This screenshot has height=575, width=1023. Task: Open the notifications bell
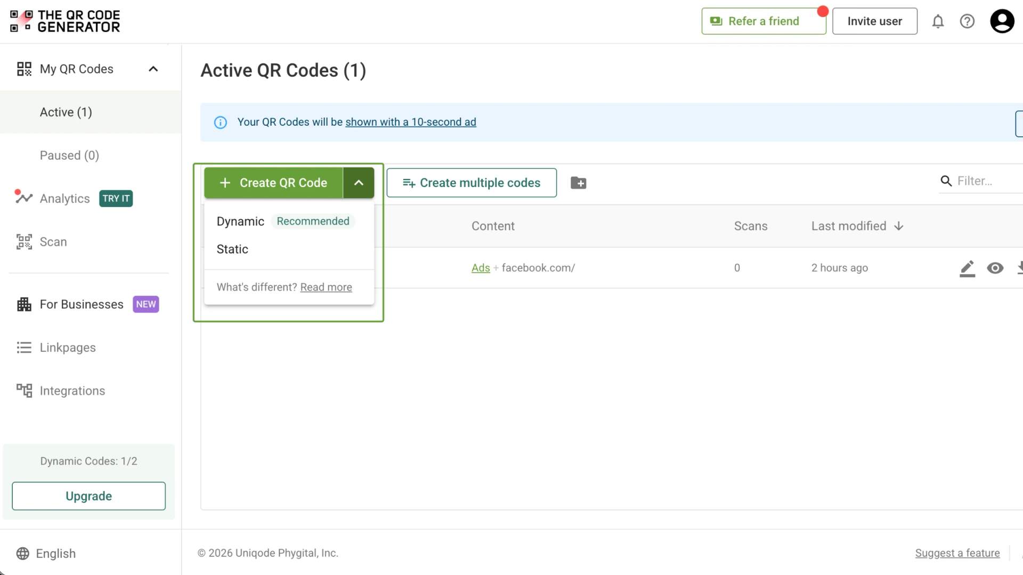pyautogui.click(x=938, y=21)
